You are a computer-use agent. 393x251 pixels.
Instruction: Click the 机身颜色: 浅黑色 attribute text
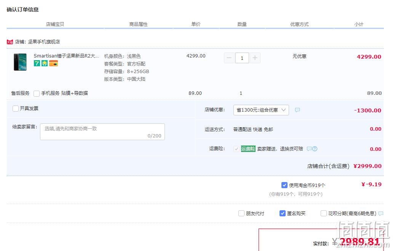click(122, 56)
